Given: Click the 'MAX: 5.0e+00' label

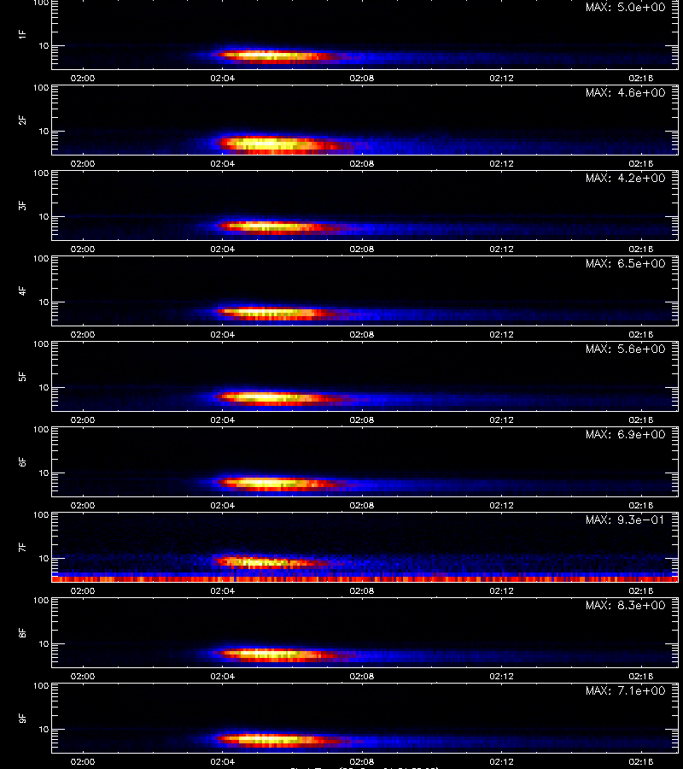Looking at the screenshot, I should pyautogui.click(x=625, y=8).
